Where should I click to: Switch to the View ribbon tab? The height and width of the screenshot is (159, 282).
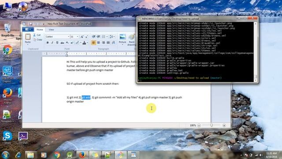click(x=51, y=30)
